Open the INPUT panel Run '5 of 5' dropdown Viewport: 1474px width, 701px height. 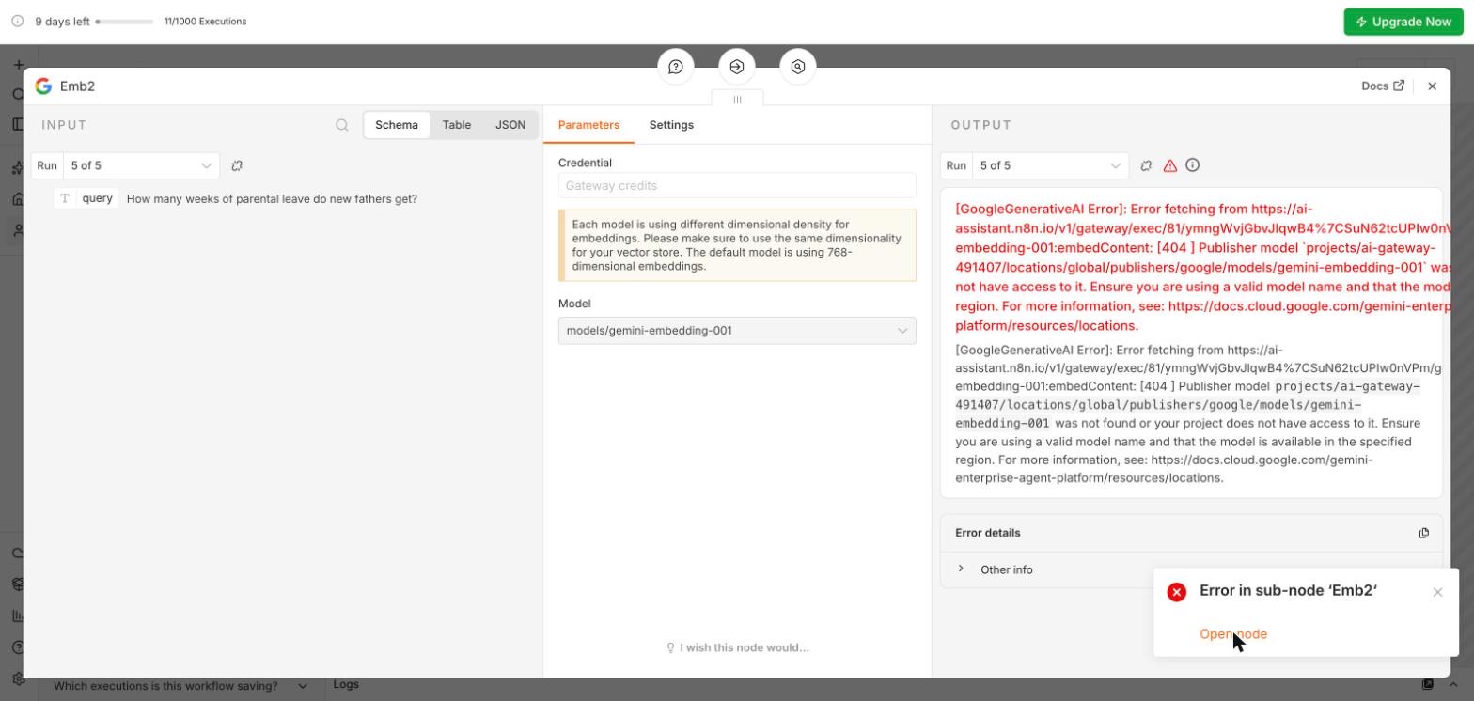pyautogui.click(x=141, y=165)
